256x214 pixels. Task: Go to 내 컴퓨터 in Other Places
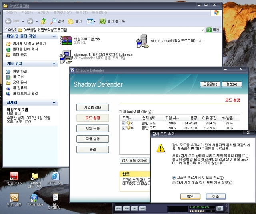(x=20, y=88)
